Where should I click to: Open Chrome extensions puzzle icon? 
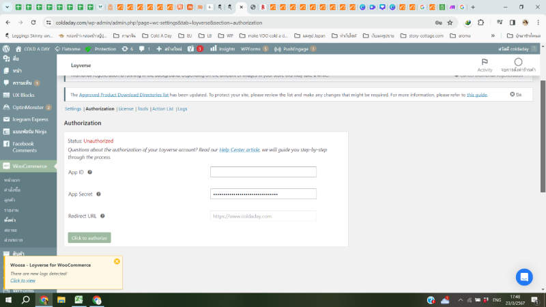tap(481, 23)
